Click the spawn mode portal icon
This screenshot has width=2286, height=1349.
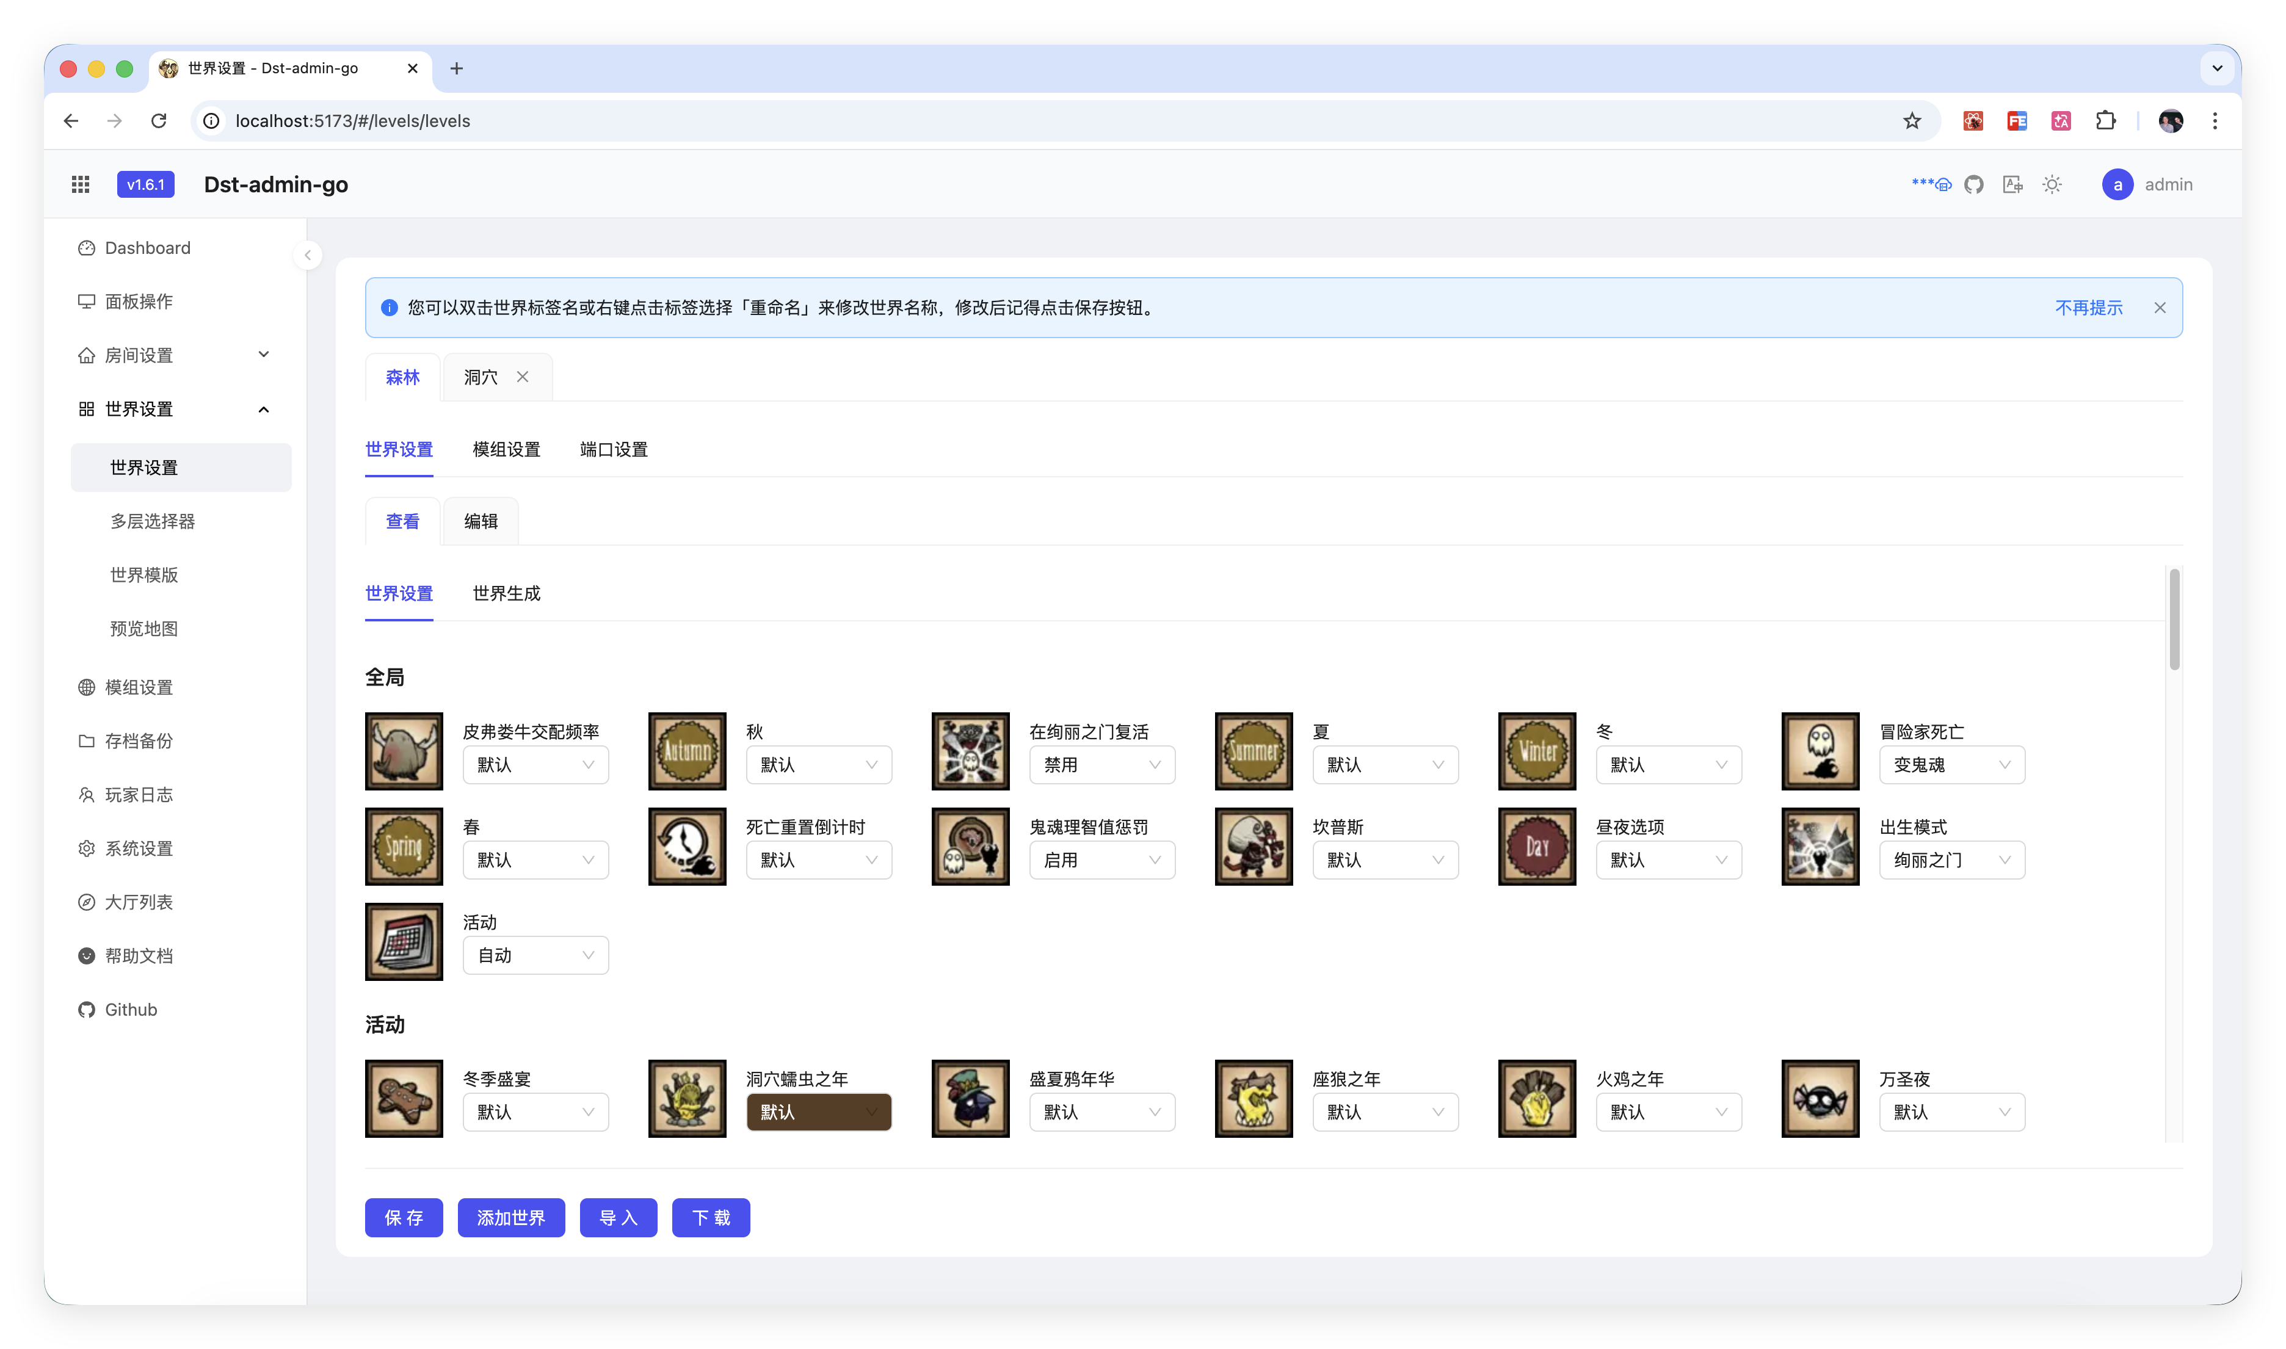click(1820, 846)
